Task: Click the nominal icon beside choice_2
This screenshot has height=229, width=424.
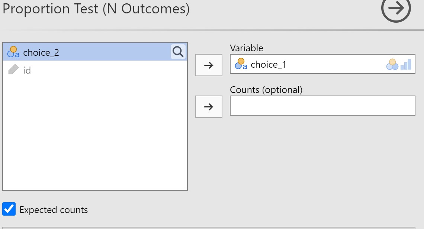Action: pos(13,52)
